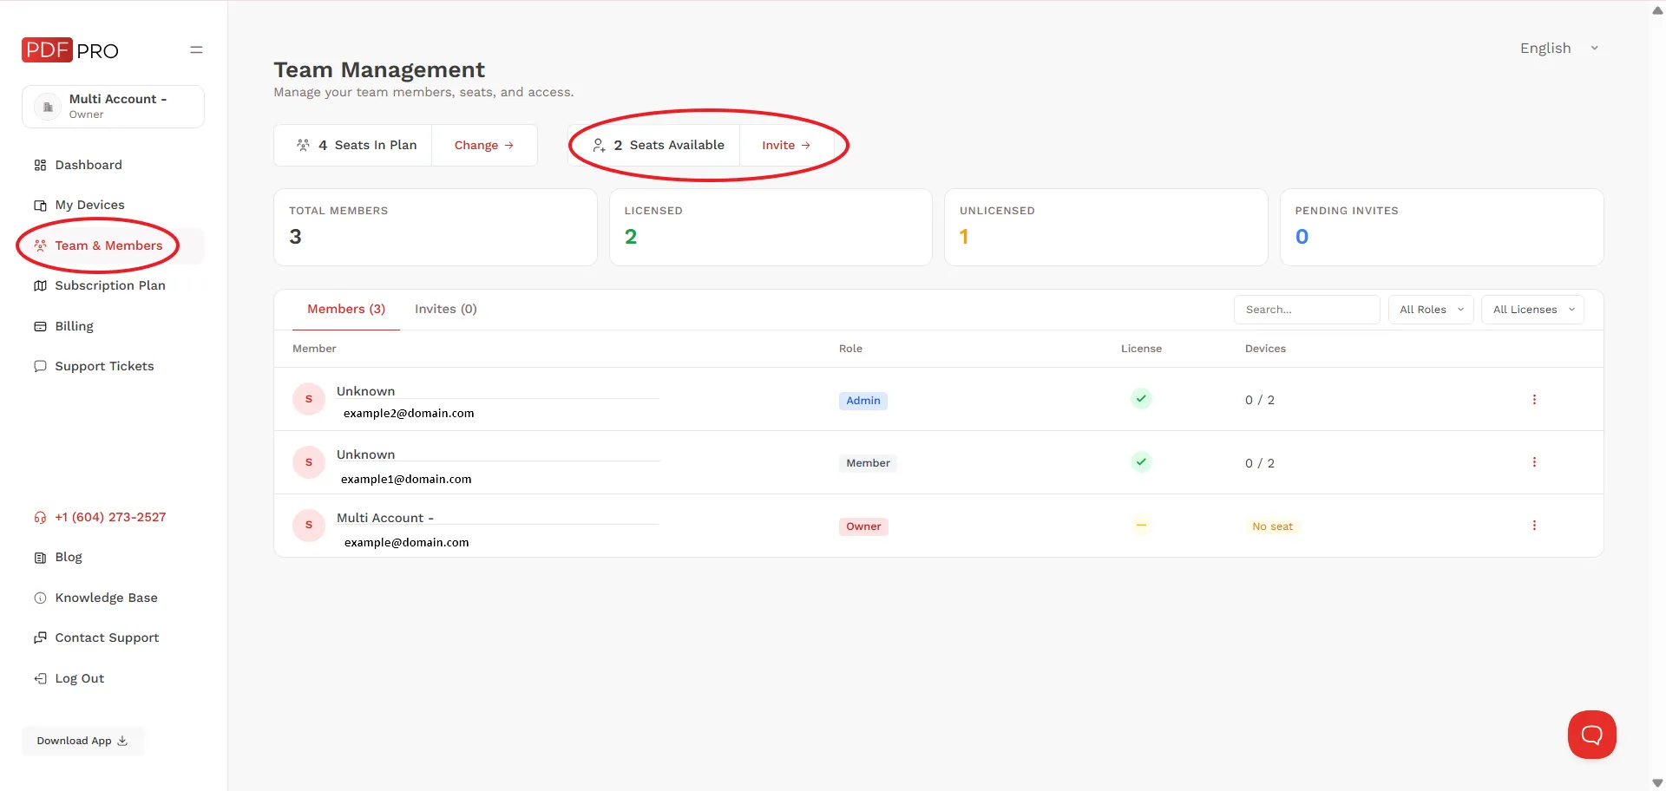Click the Pending Invites card
Viewport: 1666px width, 791px height.
pyautogui.click(x=1441, y=227)
